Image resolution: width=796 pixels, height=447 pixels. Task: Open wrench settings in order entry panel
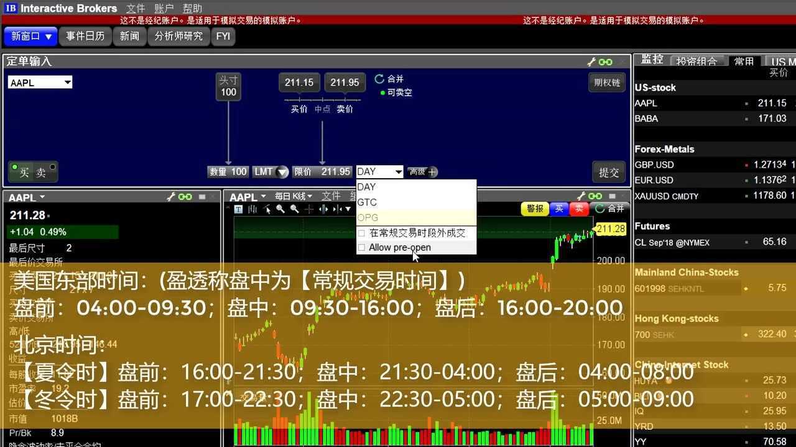[591, 61]
